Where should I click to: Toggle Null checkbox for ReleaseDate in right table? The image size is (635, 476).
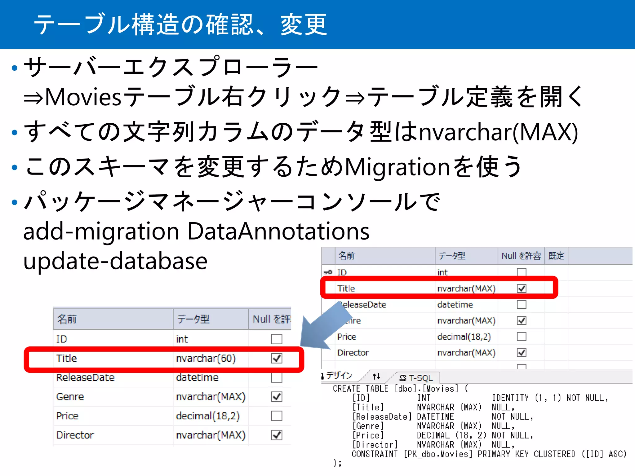pos(522,305)
